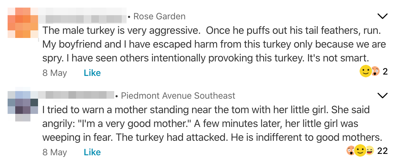Open the Rose Garden neighborhood label
This screenshot has width=399, height=167.
coord(159,16)
